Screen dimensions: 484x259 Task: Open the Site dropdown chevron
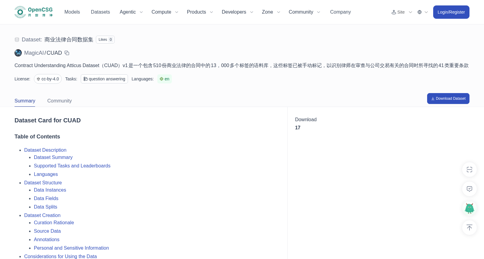pyautogui.click(x=410, y=12)
